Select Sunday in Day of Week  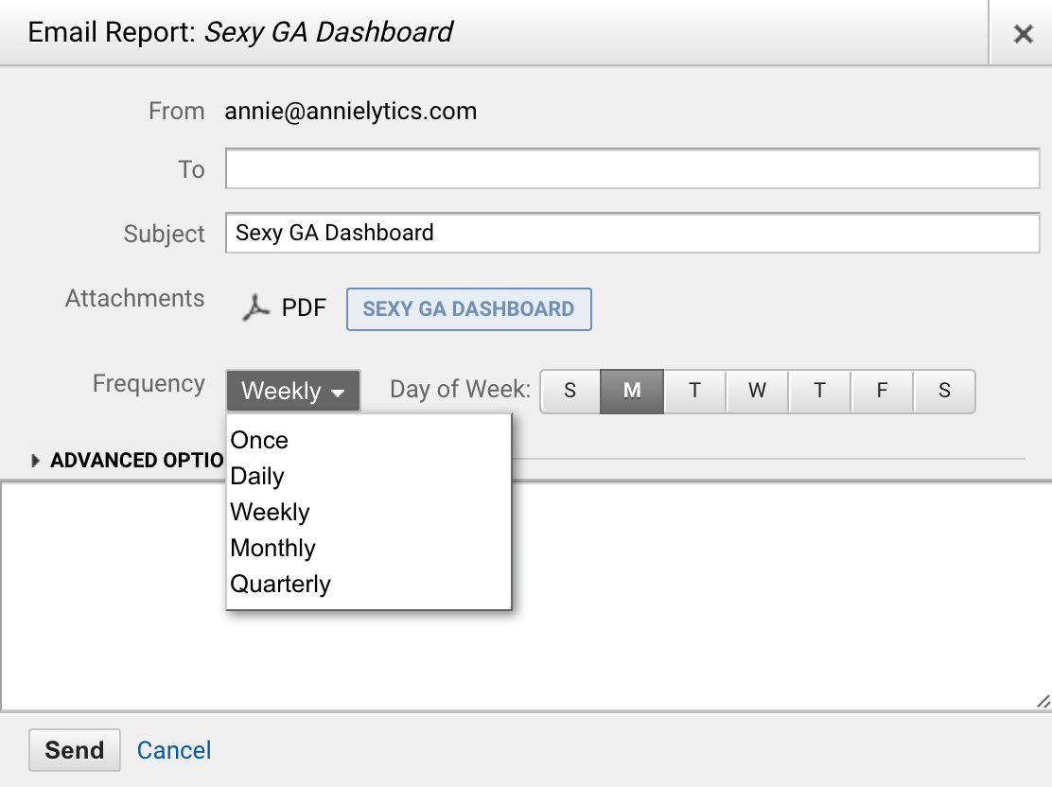click(x=570, y=391)
